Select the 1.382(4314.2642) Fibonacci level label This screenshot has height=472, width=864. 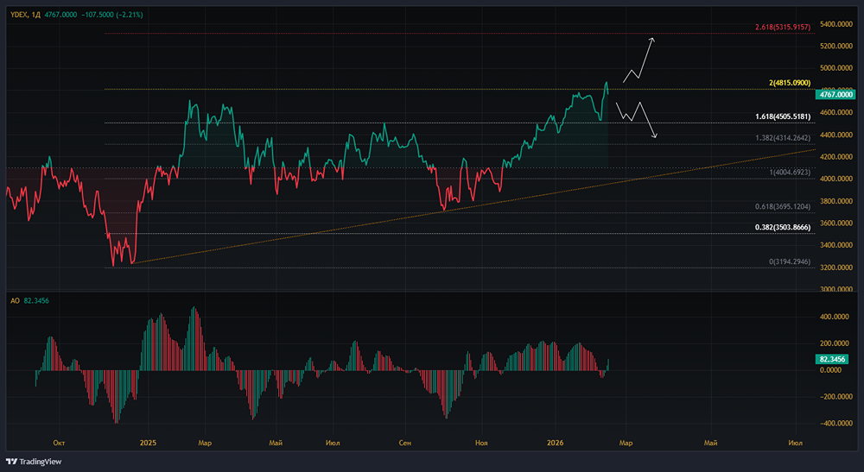(x=785, y=138)
